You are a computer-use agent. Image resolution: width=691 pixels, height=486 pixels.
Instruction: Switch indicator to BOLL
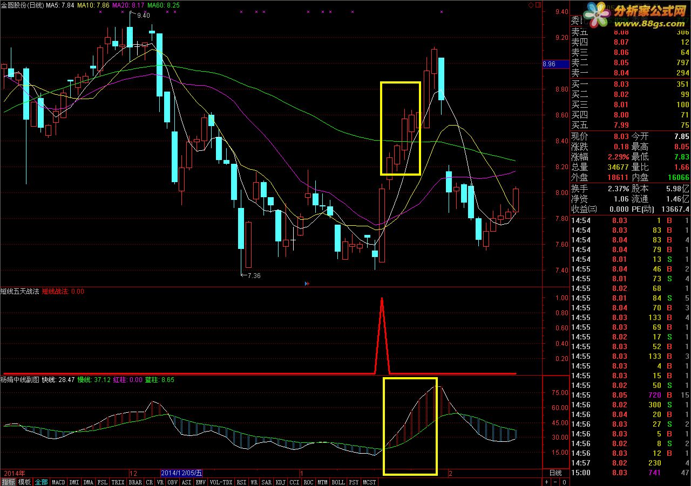pos(338,482)
